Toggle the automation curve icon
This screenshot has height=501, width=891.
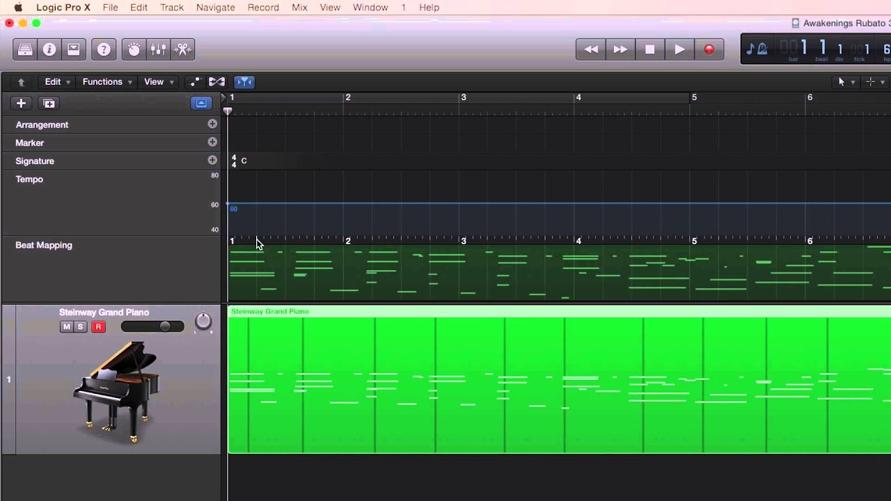pyautogui.click(x=195, y=82)
